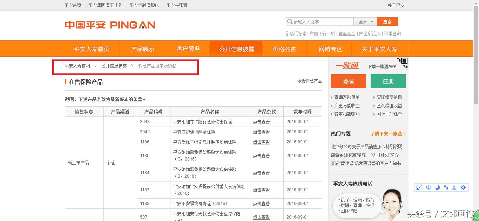This screenshot has width=479, height=221.
Task: Toggle Chinese/English with the 中 icon
Action: [429, 187]
